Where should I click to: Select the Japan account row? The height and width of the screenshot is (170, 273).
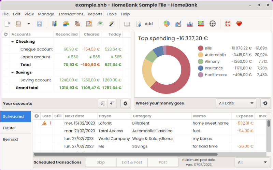67,57
